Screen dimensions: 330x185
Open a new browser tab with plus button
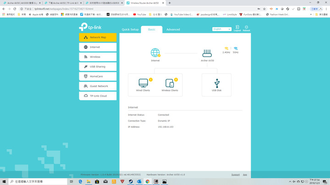click(x=170, y=3)
